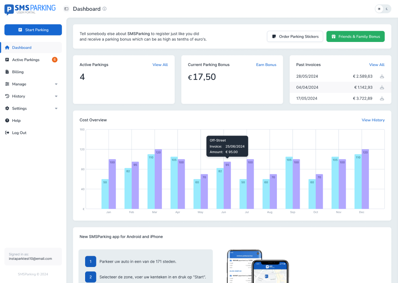Screen dimensions: 398x283
Task: Click the Active Parkings P icon
Action: 7,60
